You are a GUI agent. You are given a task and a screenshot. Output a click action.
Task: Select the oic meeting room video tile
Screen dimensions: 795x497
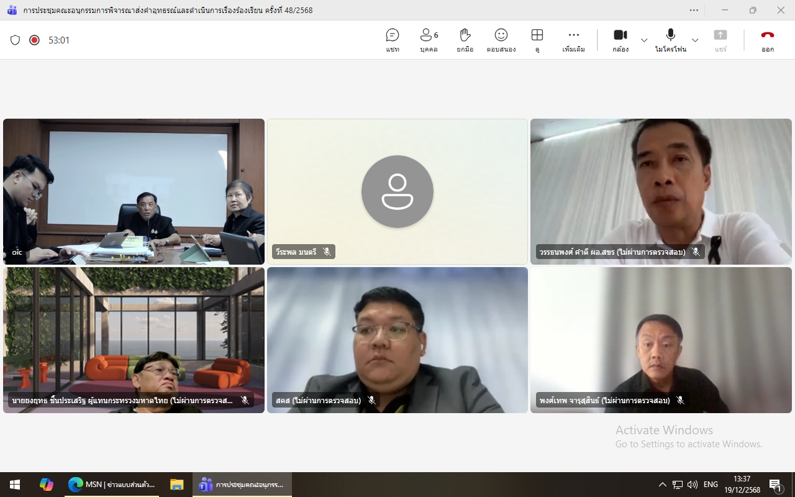point(134,191)
